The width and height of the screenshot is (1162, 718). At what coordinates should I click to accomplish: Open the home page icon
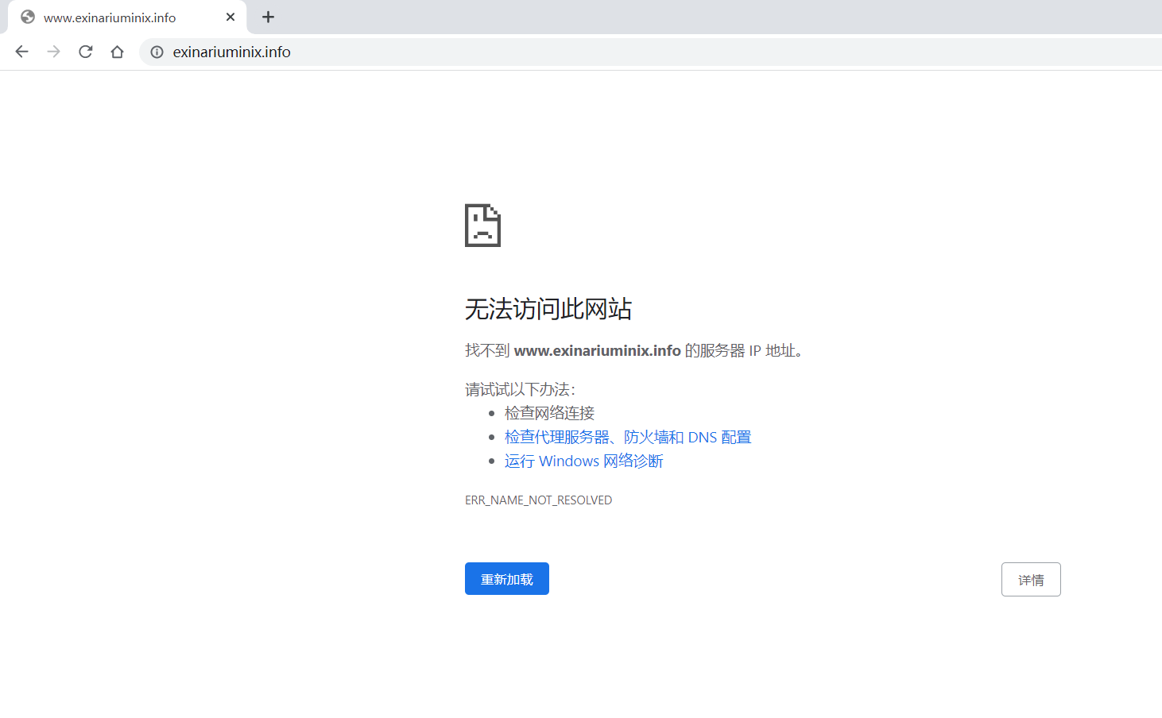(x=117, y=52)
